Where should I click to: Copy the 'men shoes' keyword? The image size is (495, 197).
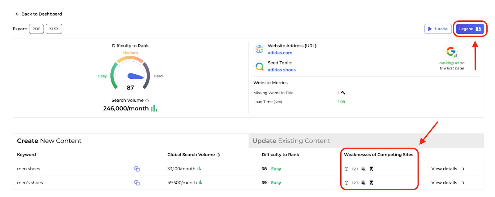tap(137, 169)
